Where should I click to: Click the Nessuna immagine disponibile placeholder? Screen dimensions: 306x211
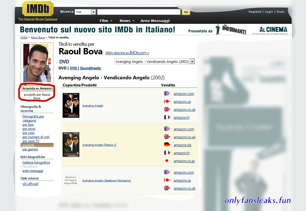click(x=71, y=180)
